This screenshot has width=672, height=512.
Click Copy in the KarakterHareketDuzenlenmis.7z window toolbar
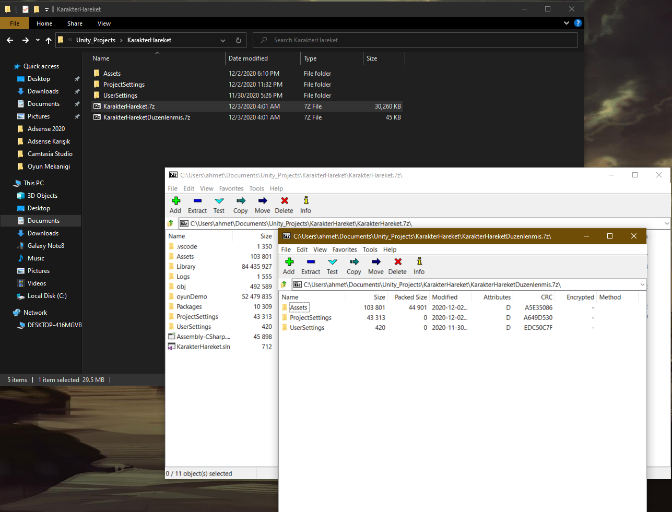354,266
